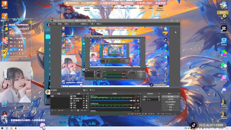
Task: Pop out the 场景 dock panel
Action: (68, 94)
